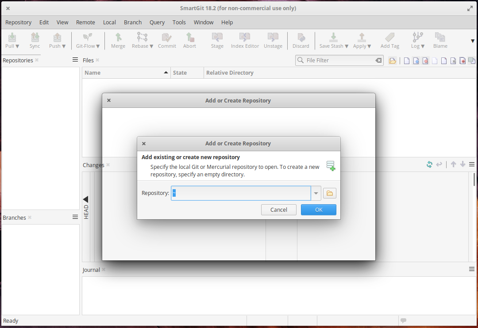Open the Branch menu

(133, 22)
